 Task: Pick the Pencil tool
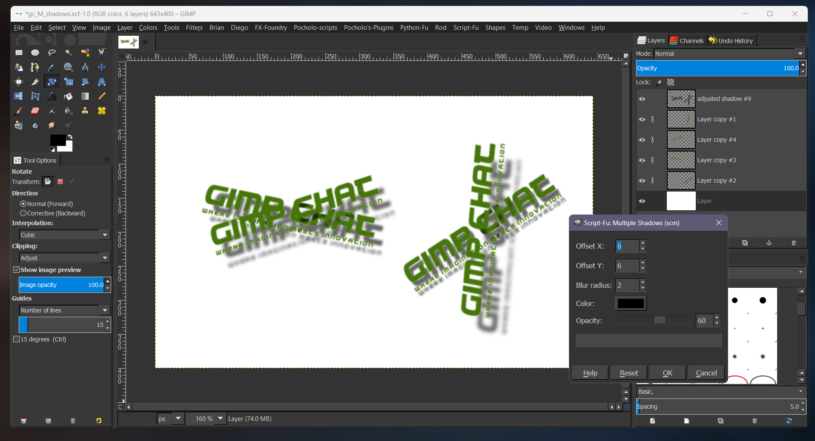click(x=102, y=96)
